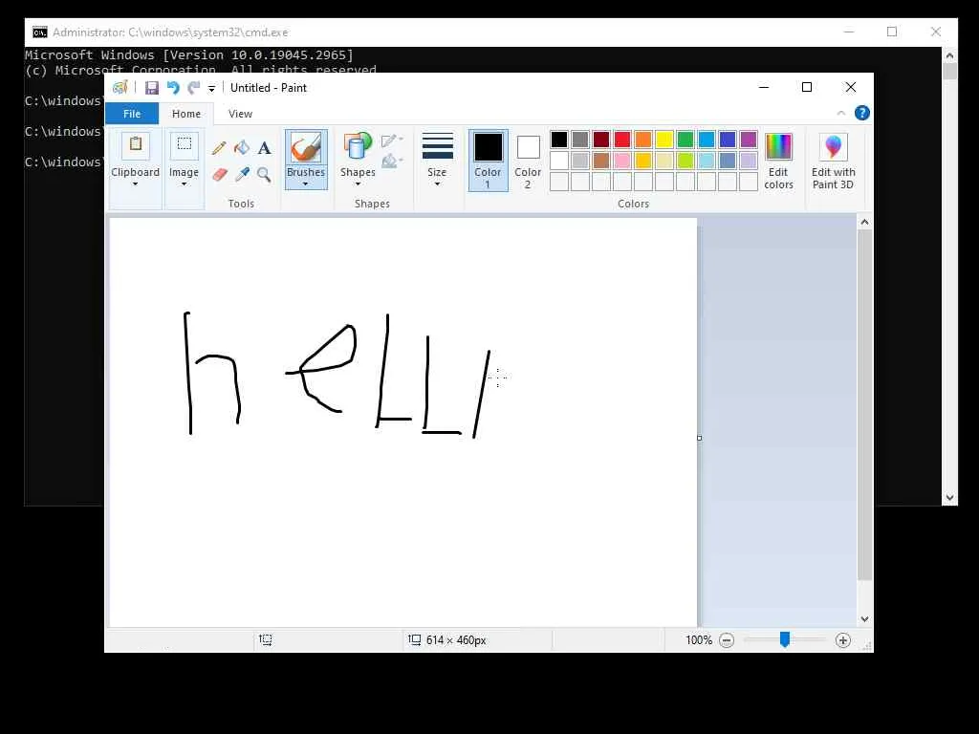This screenshot has height=734, width=979.
Task: Minimize the Paint window
Action: pyautogui.click(x=764, y=87)
